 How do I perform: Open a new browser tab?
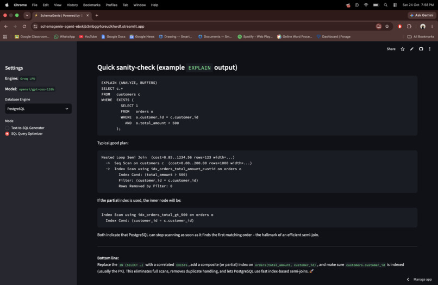pos(97,15)
